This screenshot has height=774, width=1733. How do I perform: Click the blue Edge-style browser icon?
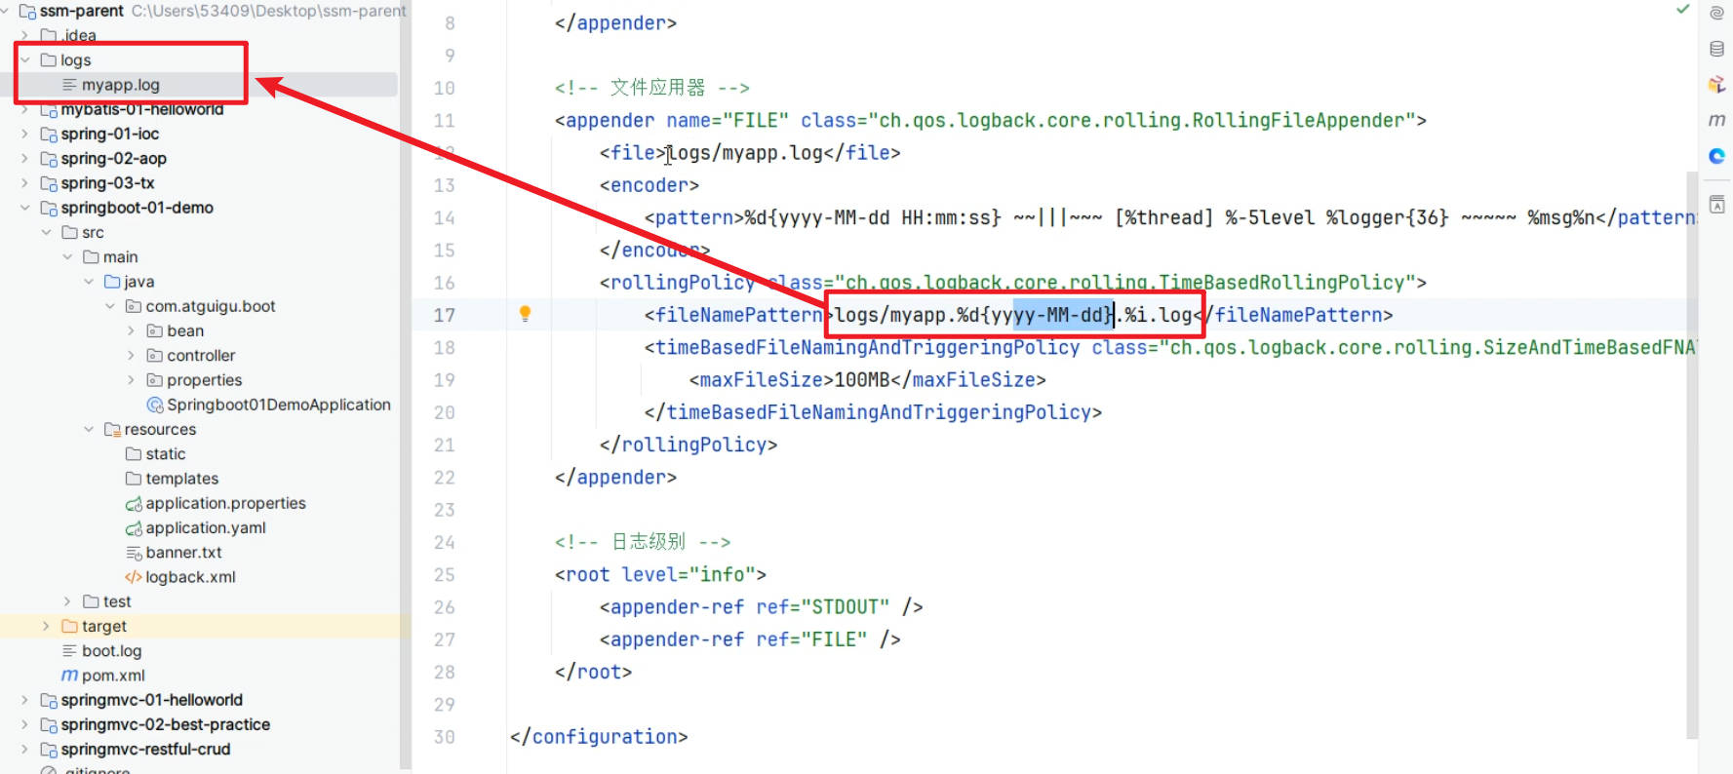pos(1716,156)
